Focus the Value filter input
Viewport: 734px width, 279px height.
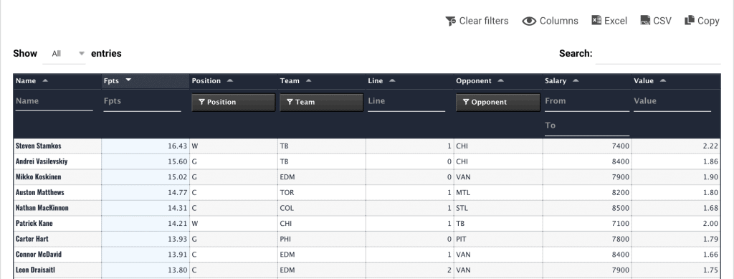coord(672,101)
